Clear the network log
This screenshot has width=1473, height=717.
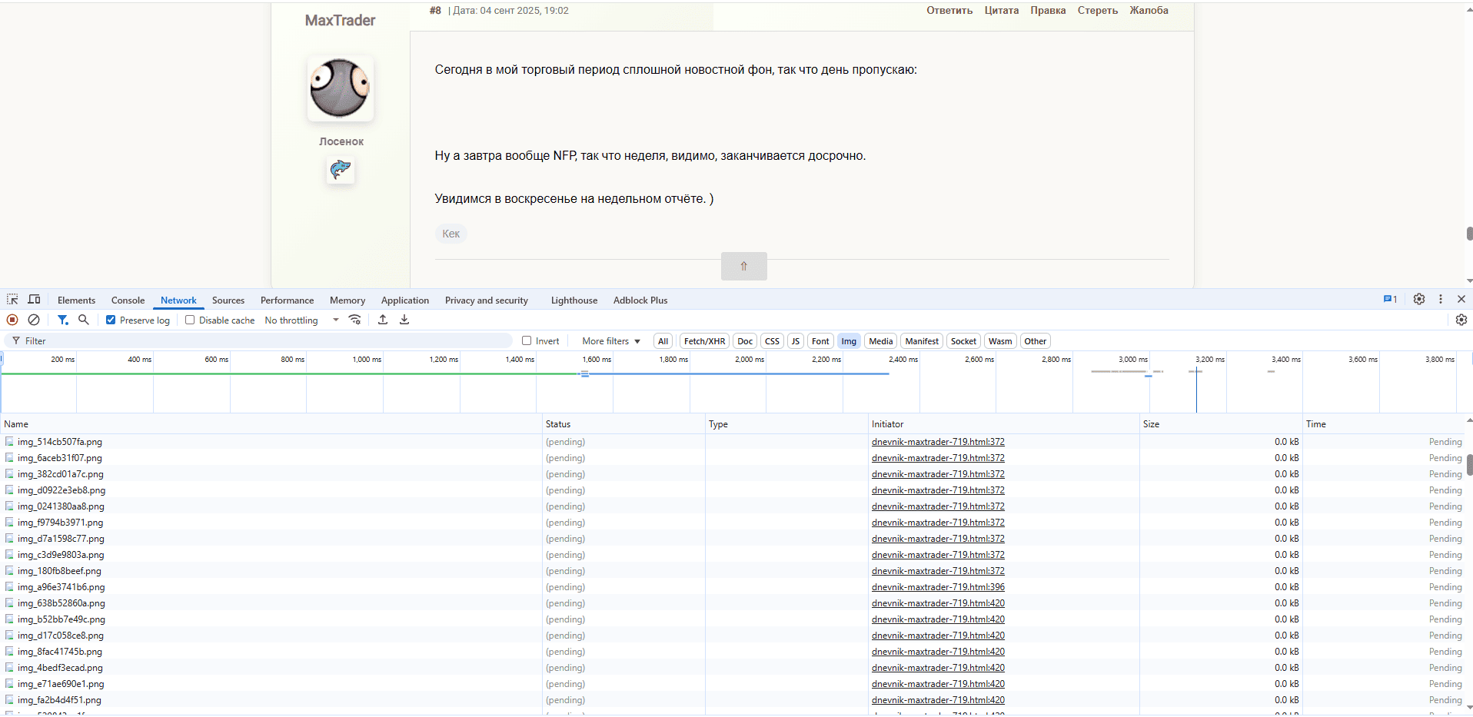point(34,320)
